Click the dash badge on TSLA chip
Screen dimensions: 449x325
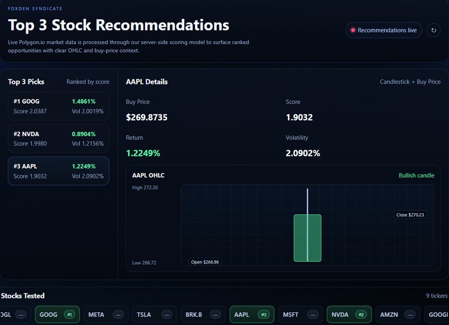pyautogui.click(x=167, y=315)
